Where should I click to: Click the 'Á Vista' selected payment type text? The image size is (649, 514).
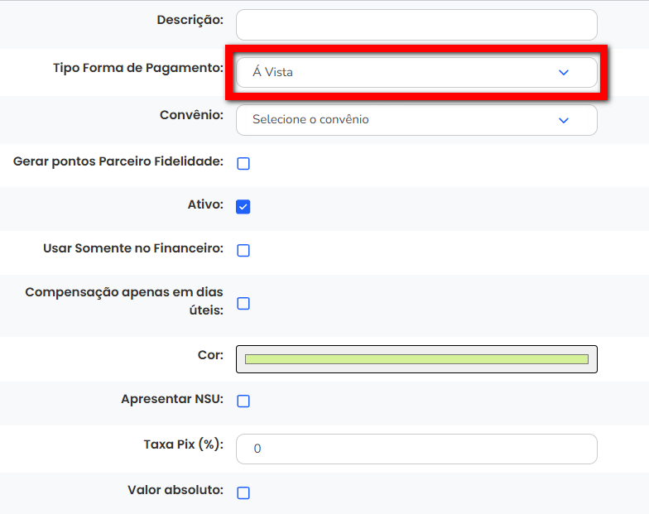coord(272,73)
